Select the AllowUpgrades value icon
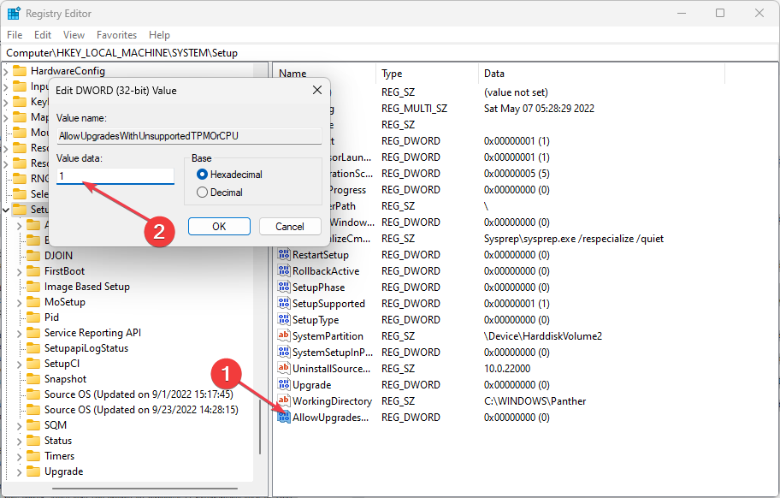The image size is (780, 498). click(x=283, y=417)
